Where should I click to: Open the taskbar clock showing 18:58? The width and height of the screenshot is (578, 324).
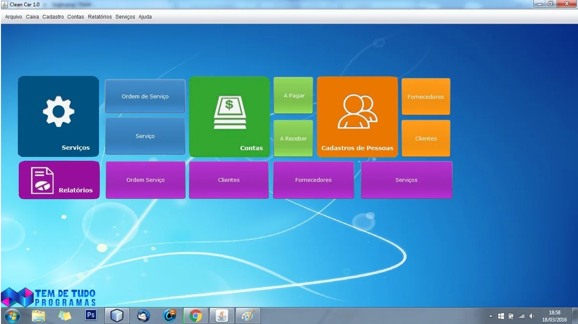(554, 316)
